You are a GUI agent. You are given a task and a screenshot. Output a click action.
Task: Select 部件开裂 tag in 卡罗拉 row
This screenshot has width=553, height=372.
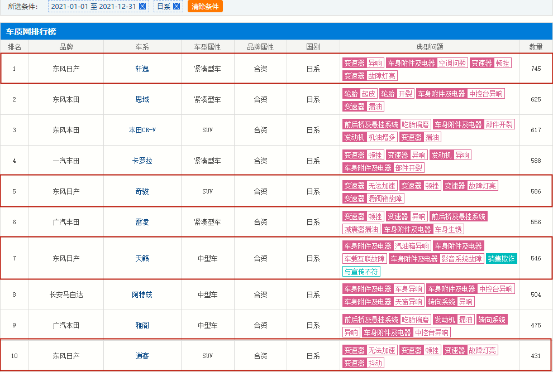[408, 168]
